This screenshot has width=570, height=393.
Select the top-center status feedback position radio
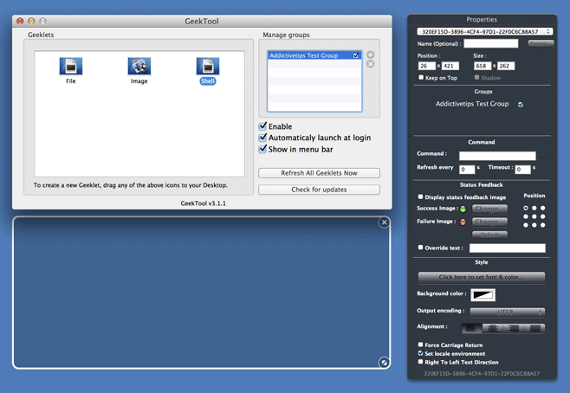click(x=534, y=208)
